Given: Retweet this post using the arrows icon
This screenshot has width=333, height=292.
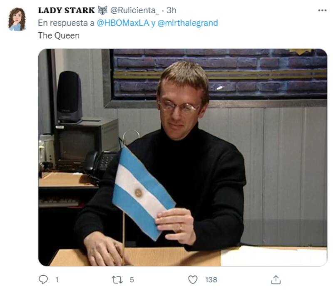Looking at the screenshot, I should pyautogui.click(x=117, y=280).
